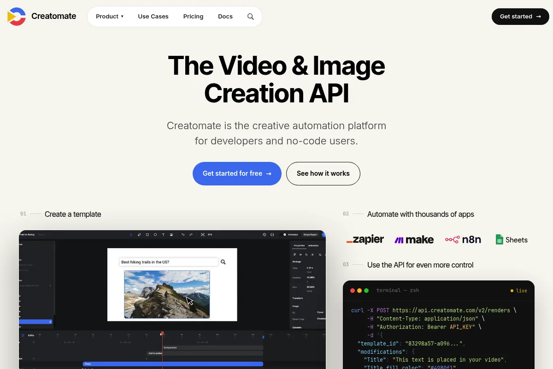Click the Creatomate logo icon
This screenshot has height=369, width=553.
coord(17,17)
